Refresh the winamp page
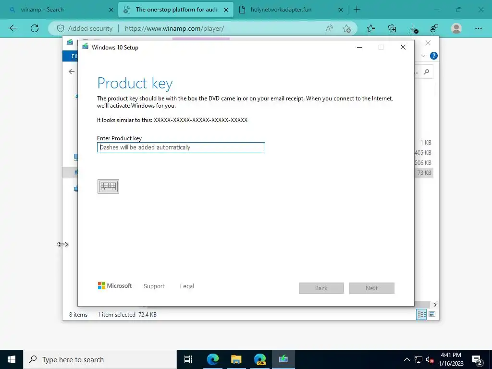Viewport: 492px width, 369px height. [35, 28]
